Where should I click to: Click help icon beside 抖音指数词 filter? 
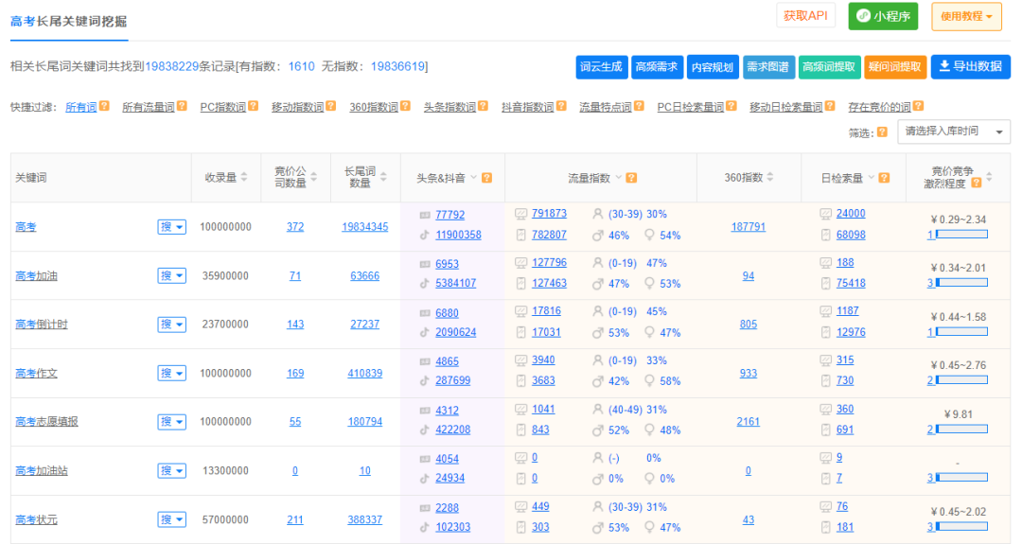[x=561, y=106]
